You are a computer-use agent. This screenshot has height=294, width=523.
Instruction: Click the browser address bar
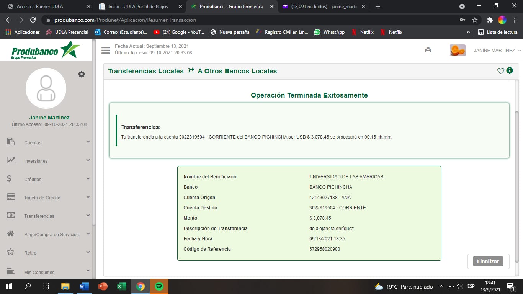[230, 20]
